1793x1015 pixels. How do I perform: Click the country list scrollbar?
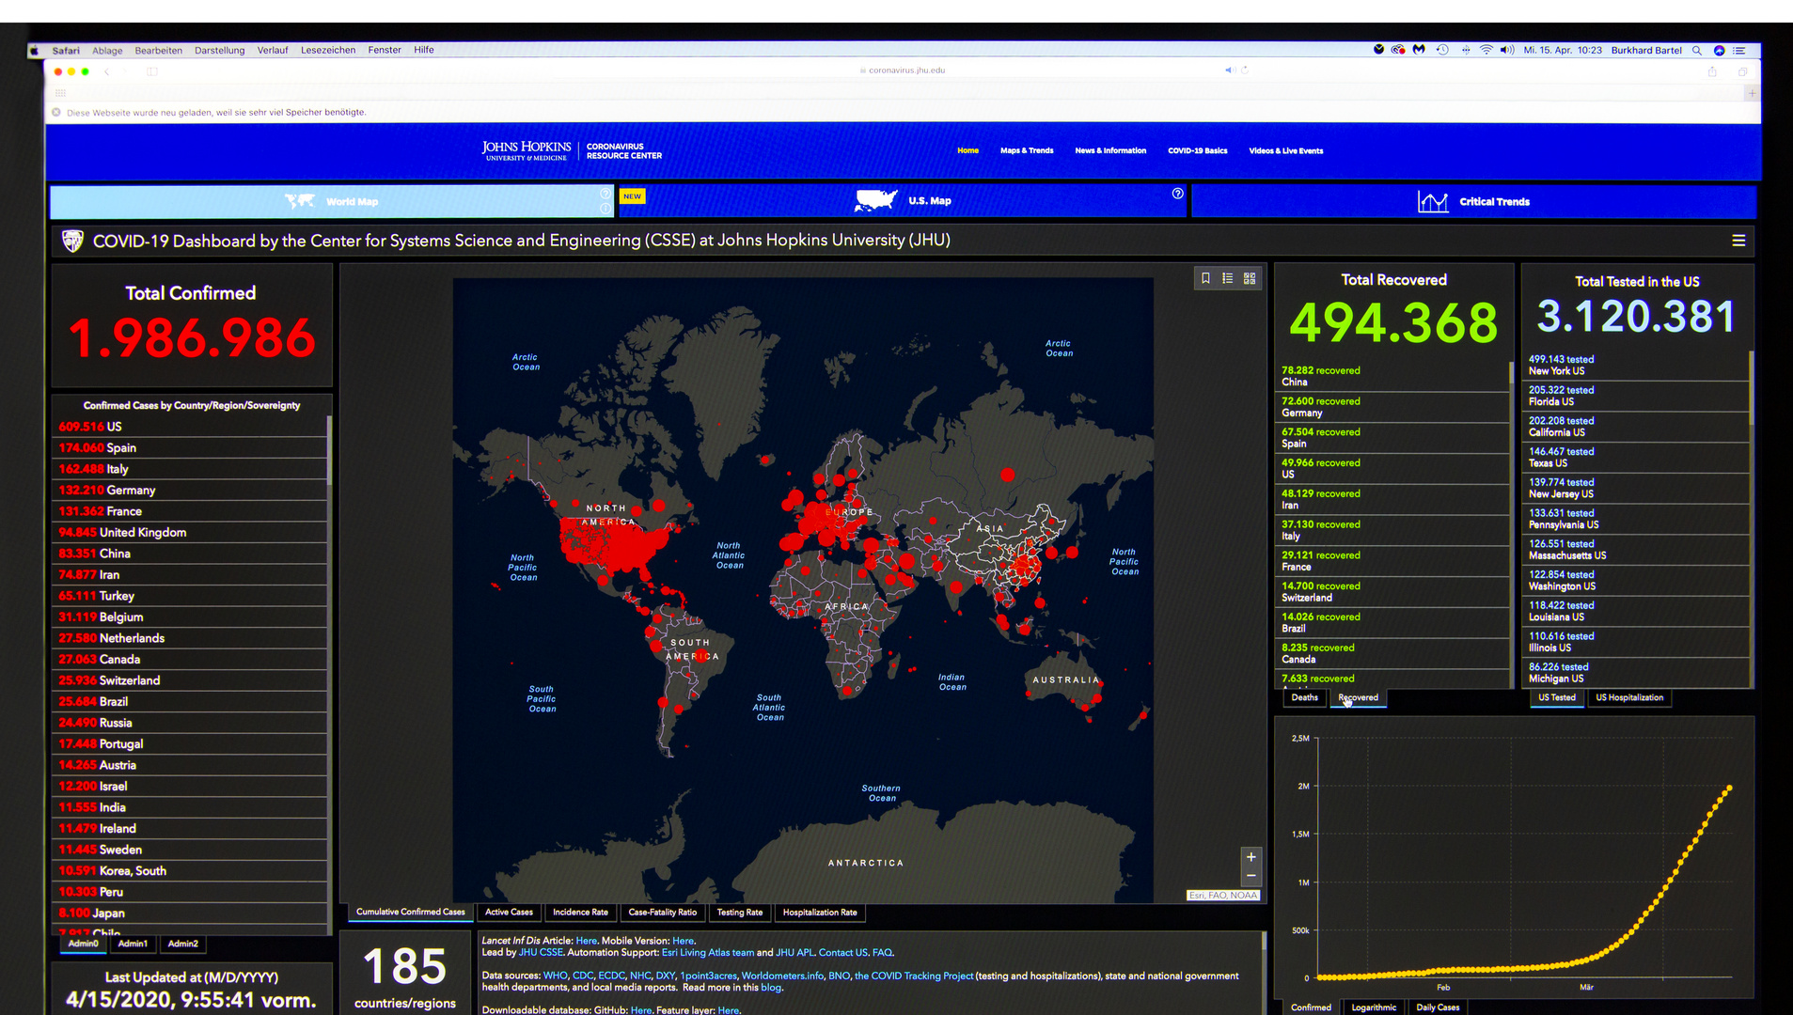329,451
